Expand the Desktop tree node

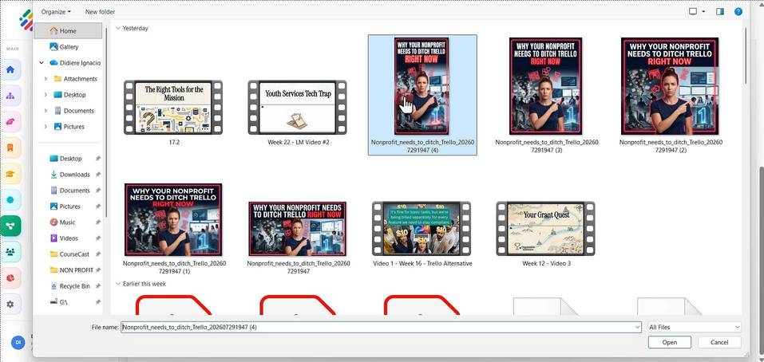(x=46, y=95)
